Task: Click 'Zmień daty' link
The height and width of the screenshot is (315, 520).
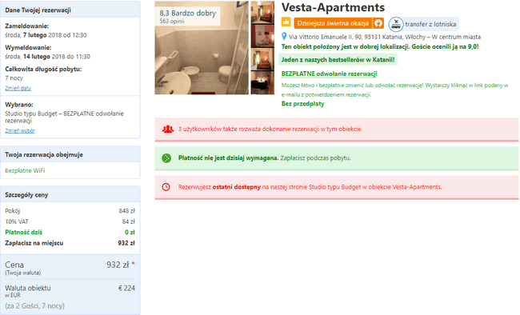Action: click(x=18, y=88)
